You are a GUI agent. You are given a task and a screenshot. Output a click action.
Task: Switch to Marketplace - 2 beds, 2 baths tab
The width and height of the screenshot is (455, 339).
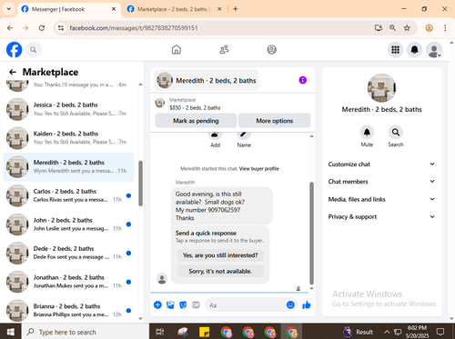pos(173,9)
